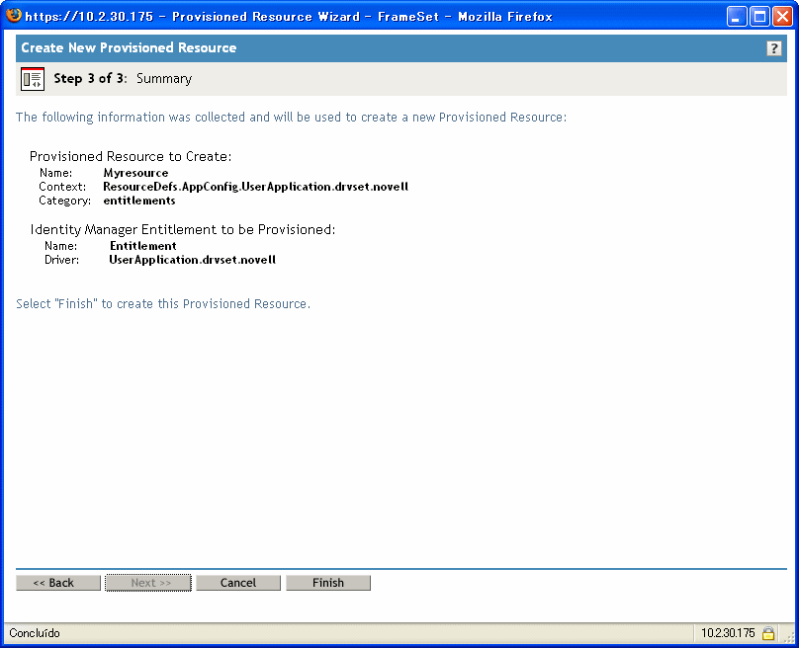Click the "Concluído" status bar text
The width and height of the screenshot is (799, 648).
point(35,633)
